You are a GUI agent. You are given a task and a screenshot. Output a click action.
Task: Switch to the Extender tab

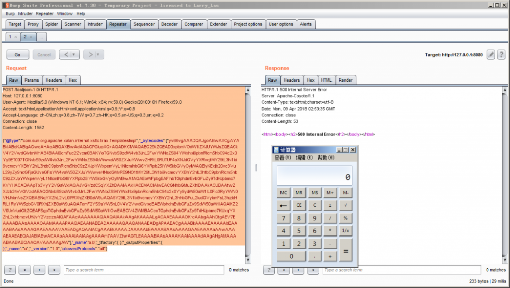219,24
